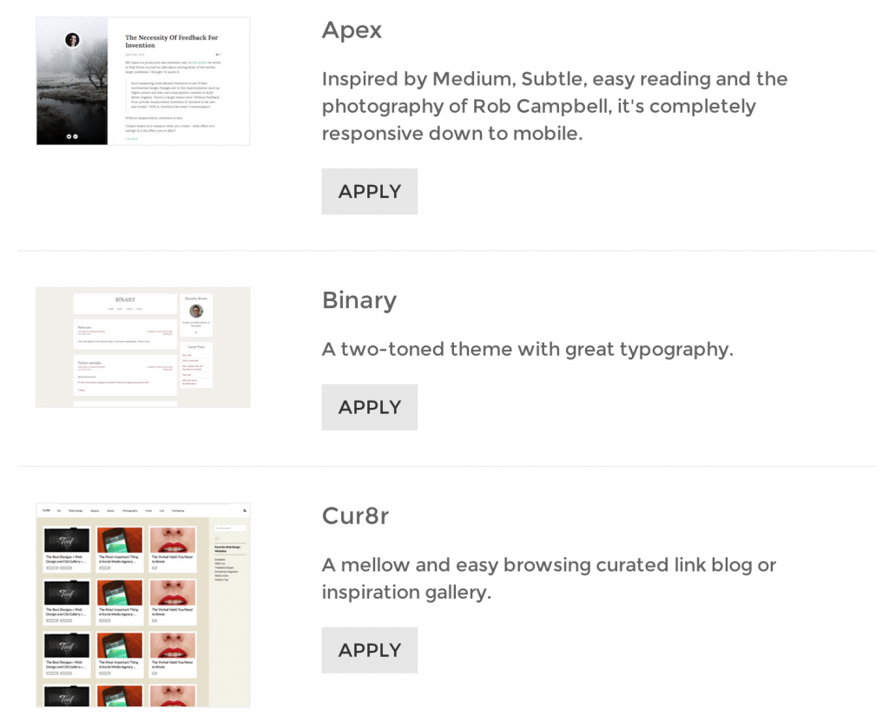Select the first red lips image in Cur8r preview
Screen dimensions: 889x716
[x=173, y=541]
